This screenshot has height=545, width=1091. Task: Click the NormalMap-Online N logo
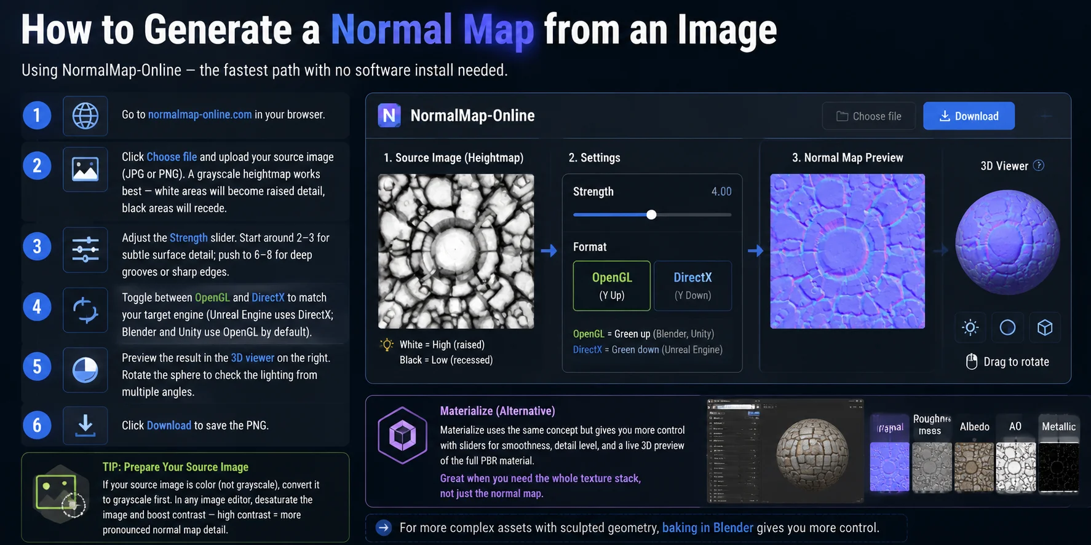click(x=389, y=116)
